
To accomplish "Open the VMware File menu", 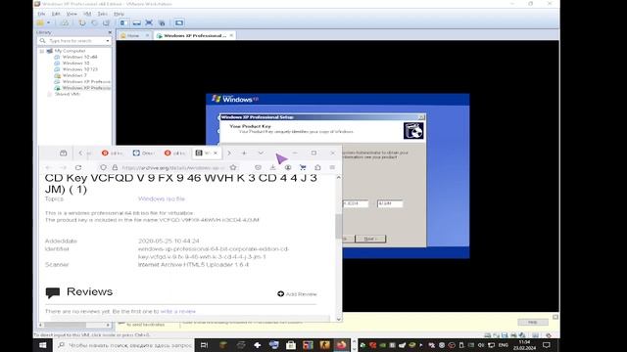I will (41, 14).
